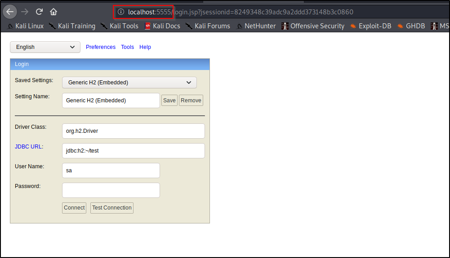The width and height of the screenshot is (450, 258).
Task: Open the Kali Tools bookmark
Action: tap(120, 26)
